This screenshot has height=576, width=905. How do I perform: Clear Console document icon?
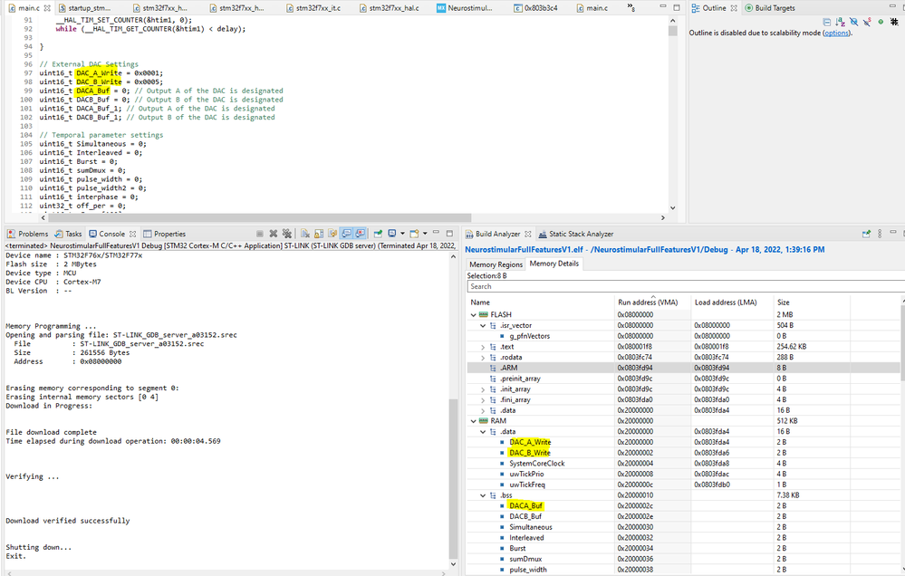pyautogui.click(x=305, y=234)
